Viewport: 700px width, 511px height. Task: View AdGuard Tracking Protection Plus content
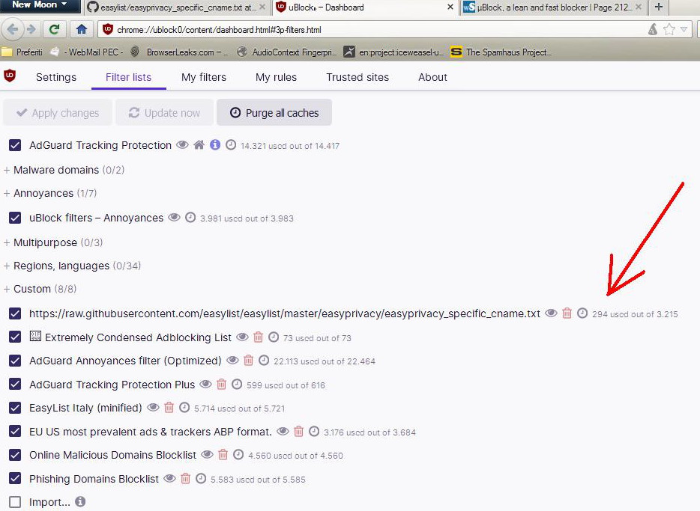pyautogui.click(x=205, y=384)
